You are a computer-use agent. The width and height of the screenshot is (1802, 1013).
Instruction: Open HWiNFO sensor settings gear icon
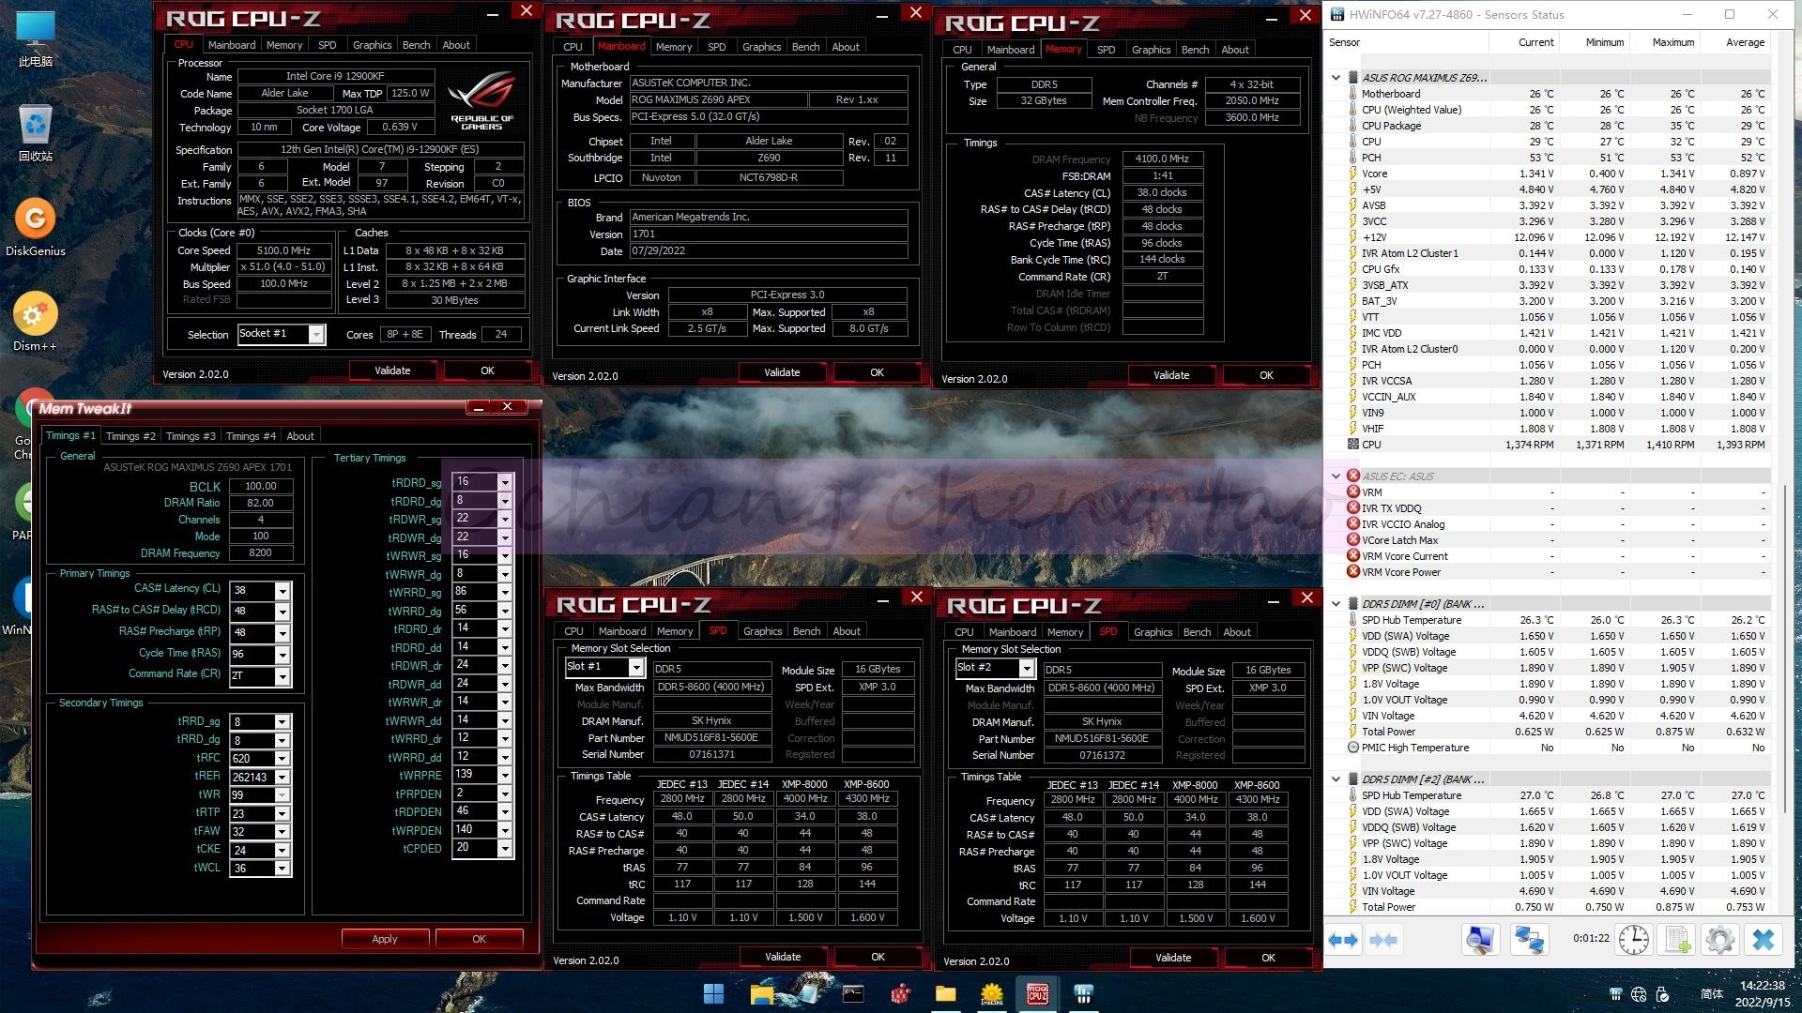(x=1720, y=940)
